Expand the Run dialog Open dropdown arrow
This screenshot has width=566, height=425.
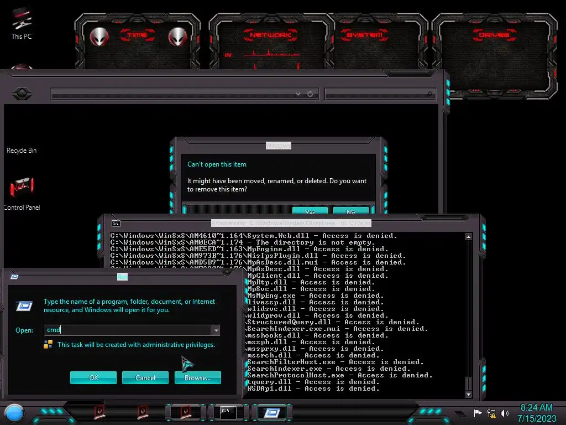pyautogui.click(x=216, y=330)
